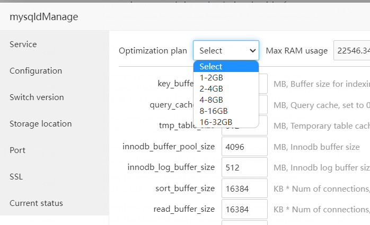Viewport: 370px width, 225px height.
Task: Click the mysqldManage window title
Action: 44,17
